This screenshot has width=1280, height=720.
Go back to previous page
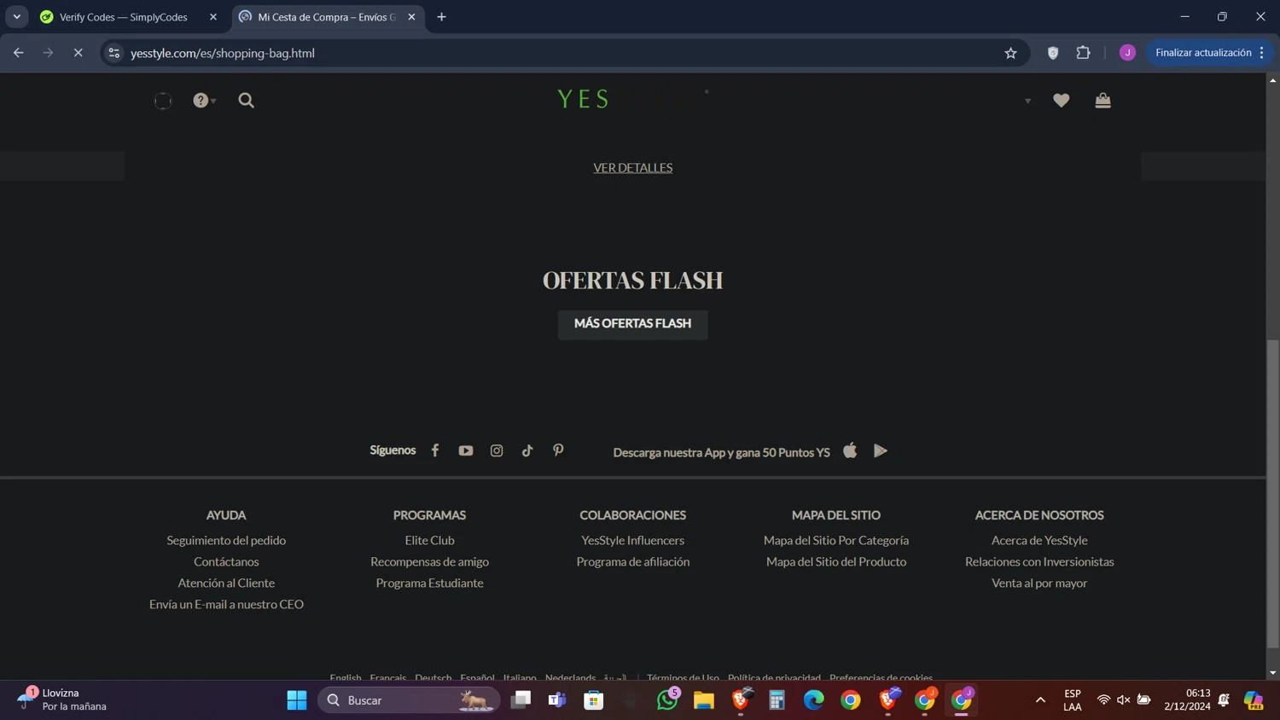click(19, 53)
